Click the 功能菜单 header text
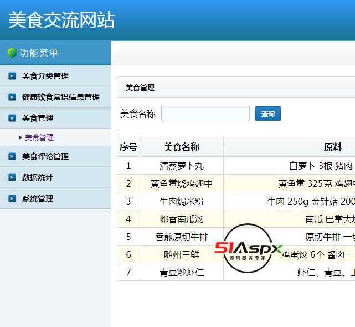This screenshot has height=327, width=355. [x=39, y=53]
